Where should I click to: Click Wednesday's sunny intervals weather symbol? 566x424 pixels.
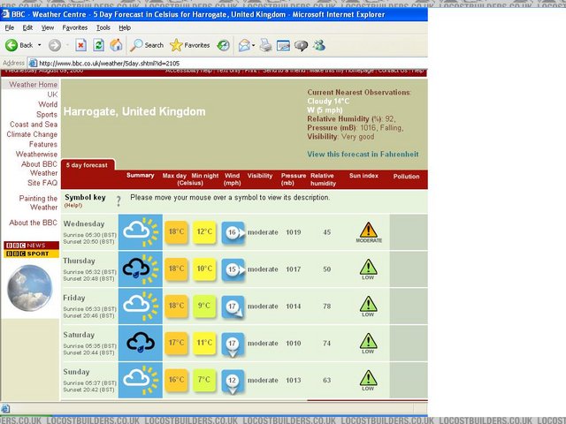[x=141, y=231]
